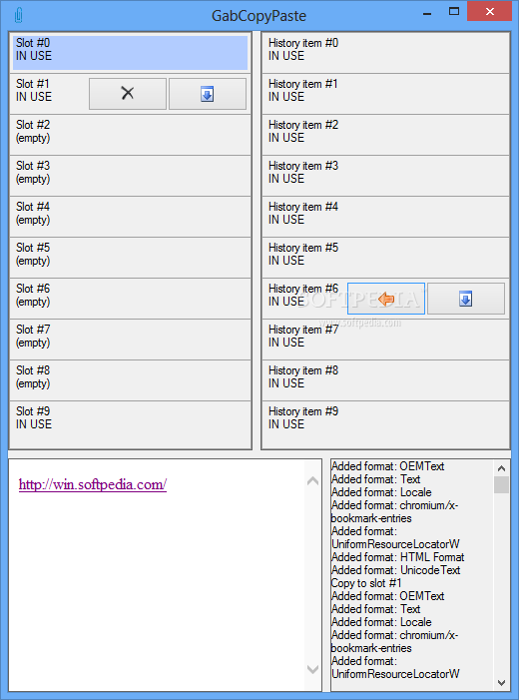Select History item #2

pos(385,135)
